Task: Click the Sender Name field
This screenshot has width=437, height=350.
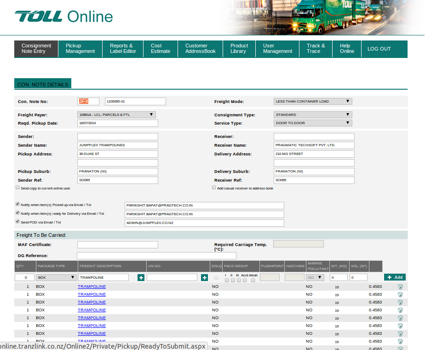Action: (x=118, y=145)
